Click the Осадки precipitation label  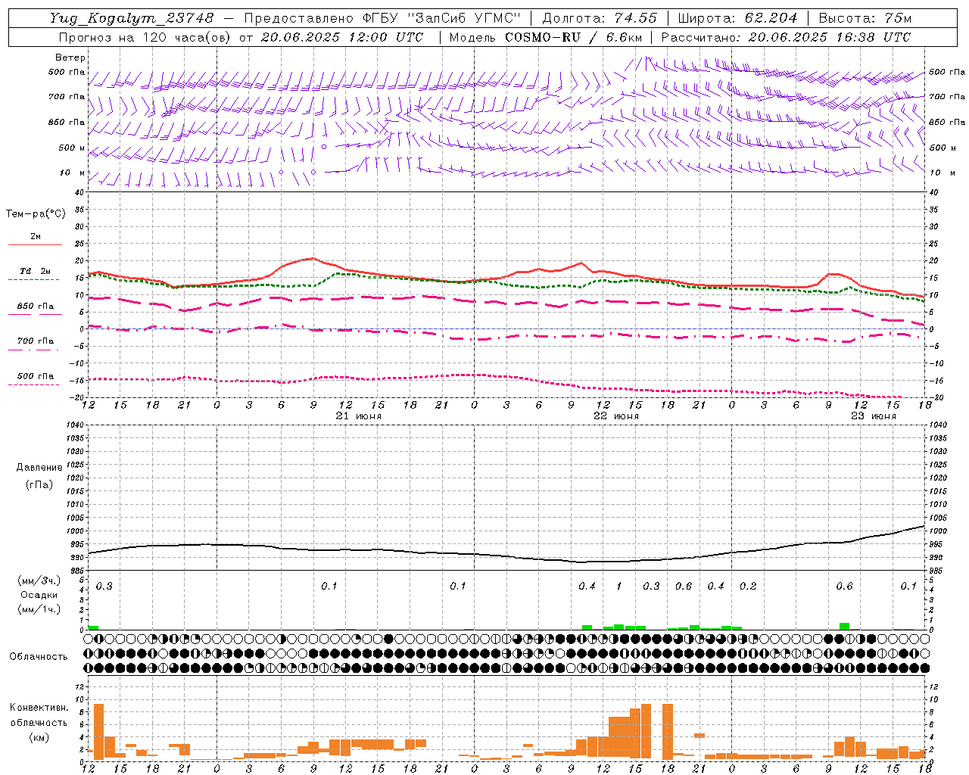[x=39, y=595]
